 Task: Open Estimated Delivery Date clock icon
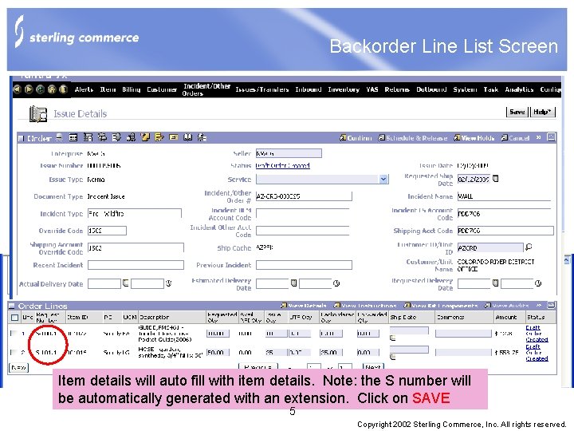pos(336,283)
